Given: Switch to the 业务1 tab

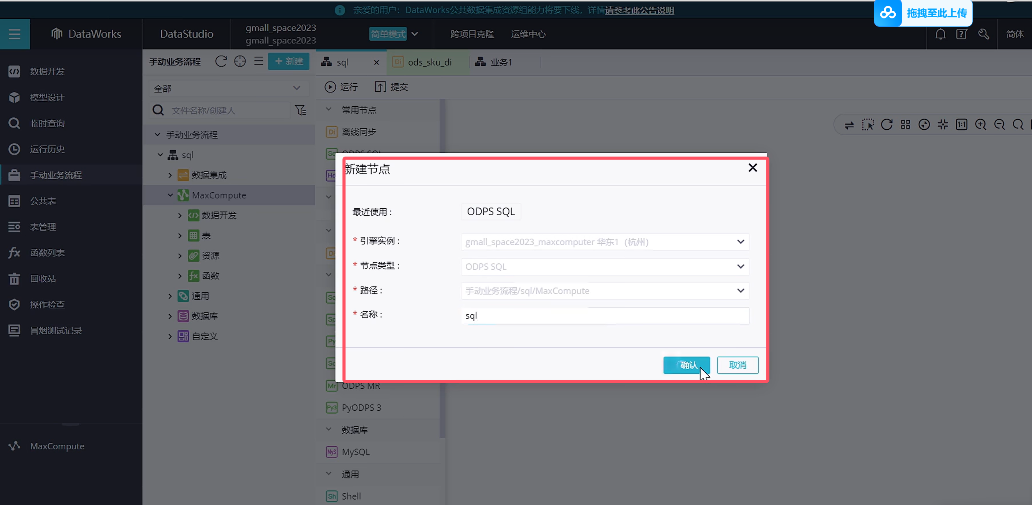Looking at the screenshot, I should (x=501, y=62).
